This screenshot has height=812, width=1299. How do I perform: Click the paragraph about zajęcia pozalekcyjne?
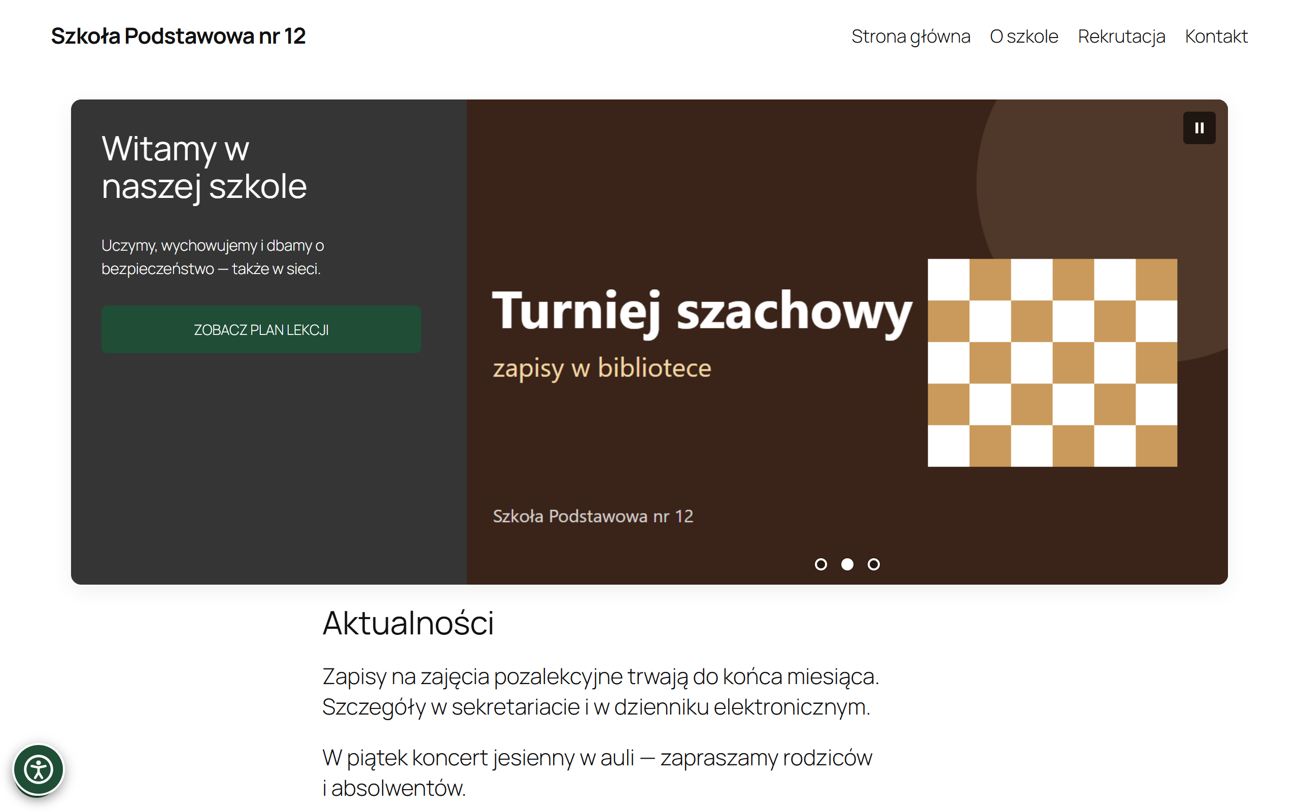601,691
